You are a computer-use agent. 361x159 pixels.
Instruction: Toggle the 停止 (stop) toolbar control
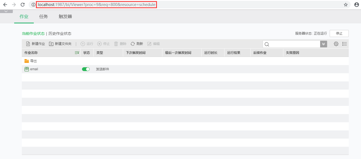point(100,44)
